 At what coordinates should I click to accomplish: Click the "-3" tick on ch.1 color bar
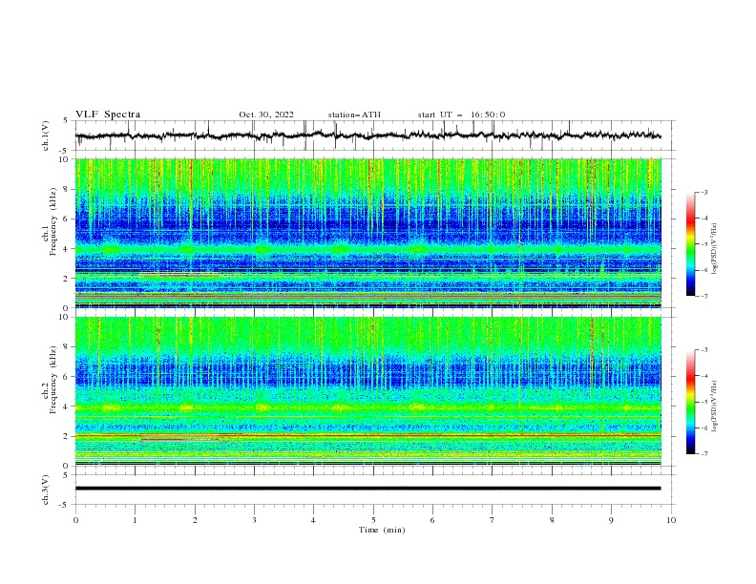(704, 192)
